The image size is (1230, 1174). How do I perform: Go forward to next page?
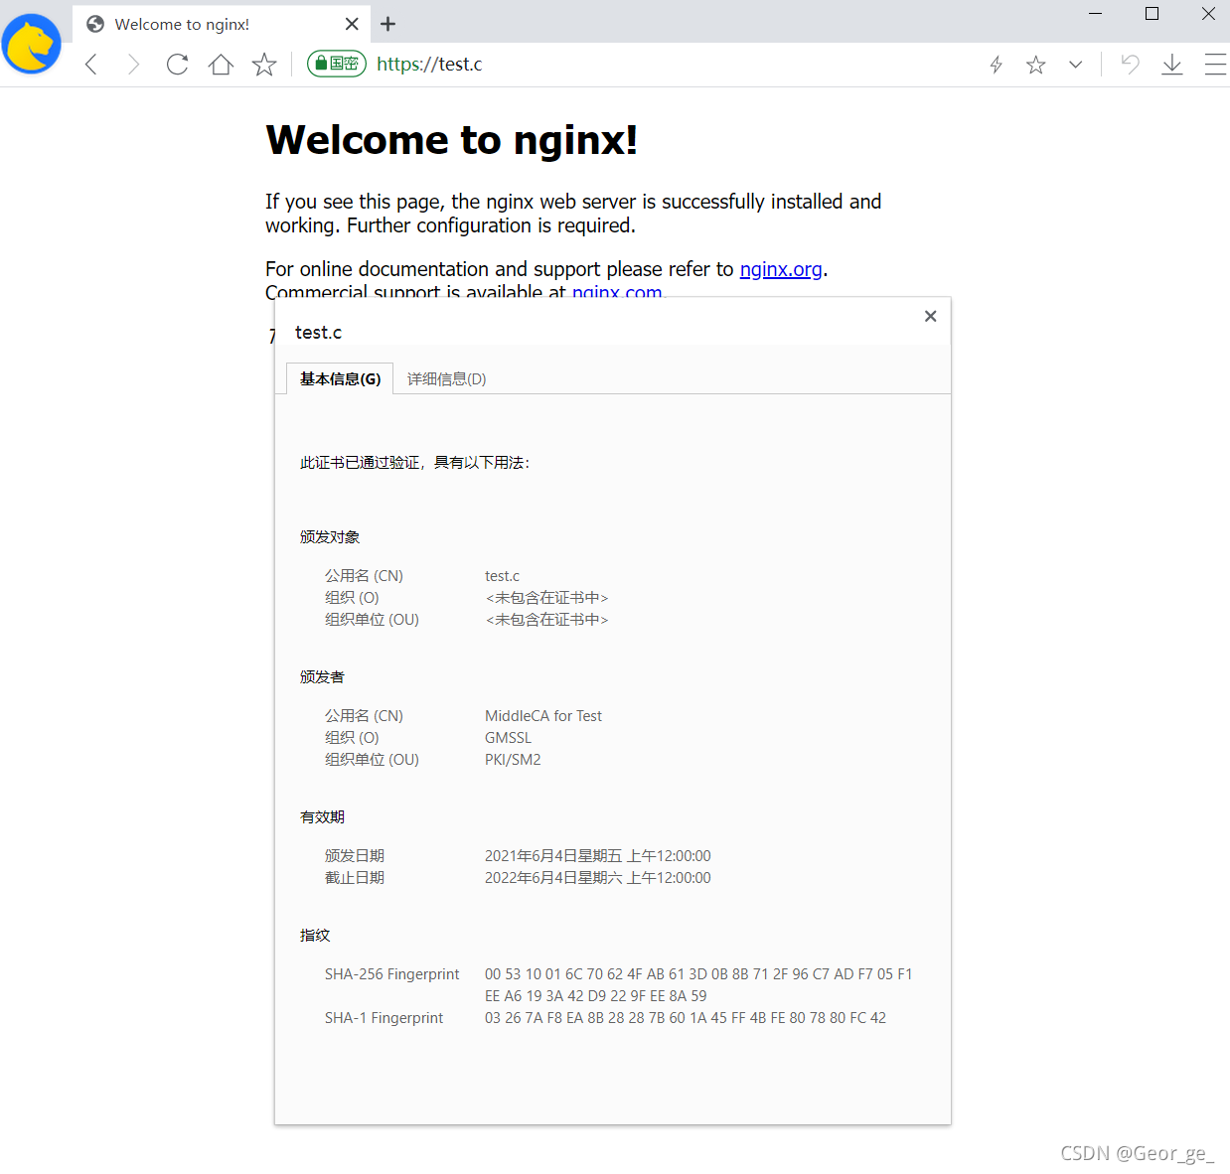click(x=134, y=65)
